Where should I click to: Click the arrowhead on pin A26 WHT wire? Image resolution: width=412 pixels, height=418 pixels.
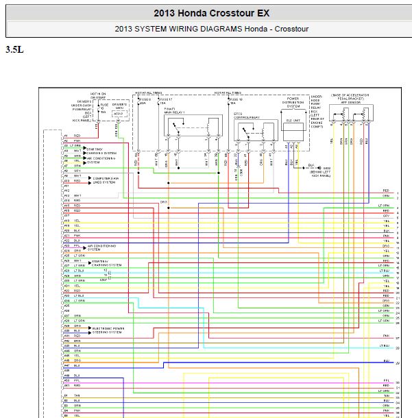click(90, 263)
